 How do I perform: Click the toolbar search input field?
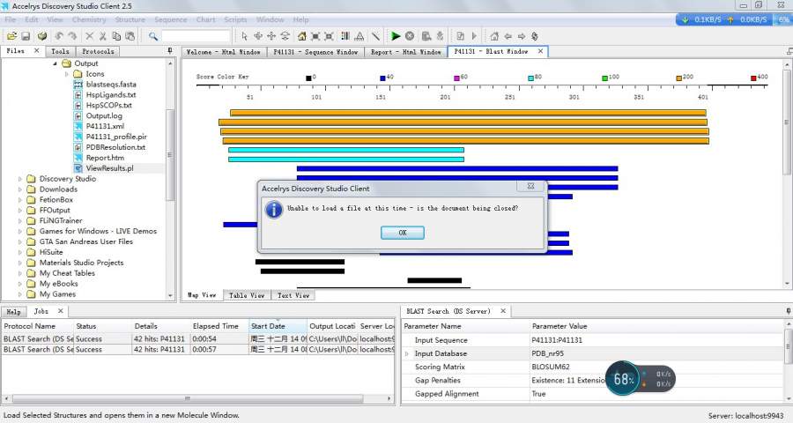196,36
